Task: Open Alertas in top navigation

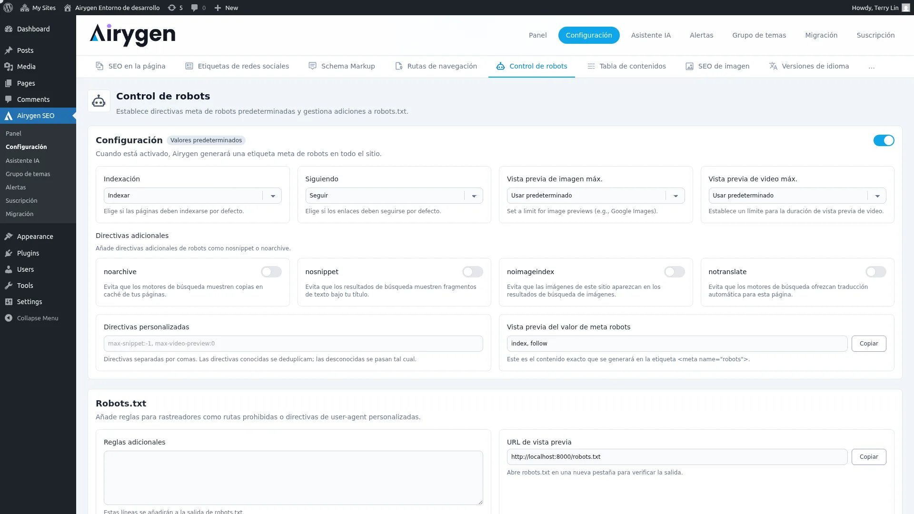Action: [x=702, y=35]
